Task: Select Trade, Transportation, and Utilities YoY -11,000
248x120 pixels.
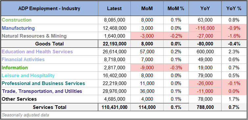Action: pyautogui.click(x=205, y=91)
